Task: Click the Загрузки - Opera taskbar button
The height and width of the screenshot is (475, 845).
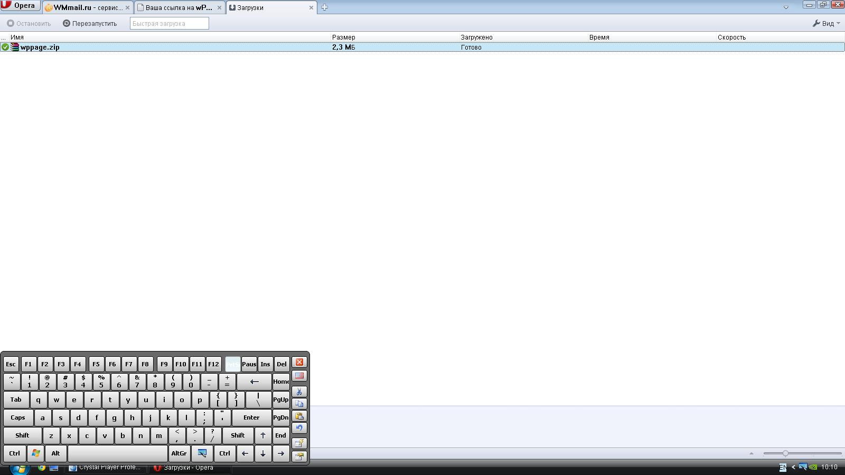Action: pyautogui.click(x=189, y=468)
